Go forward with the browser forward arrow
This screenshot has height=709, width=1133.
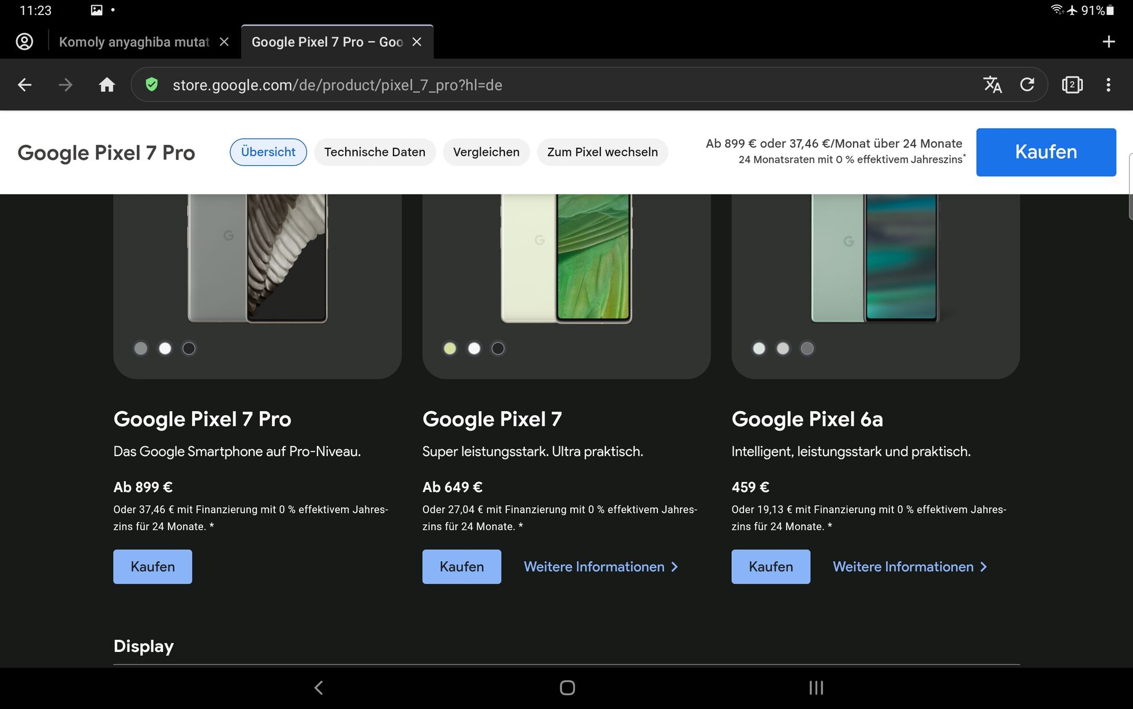pyautogui.click(x=66, y=85)
